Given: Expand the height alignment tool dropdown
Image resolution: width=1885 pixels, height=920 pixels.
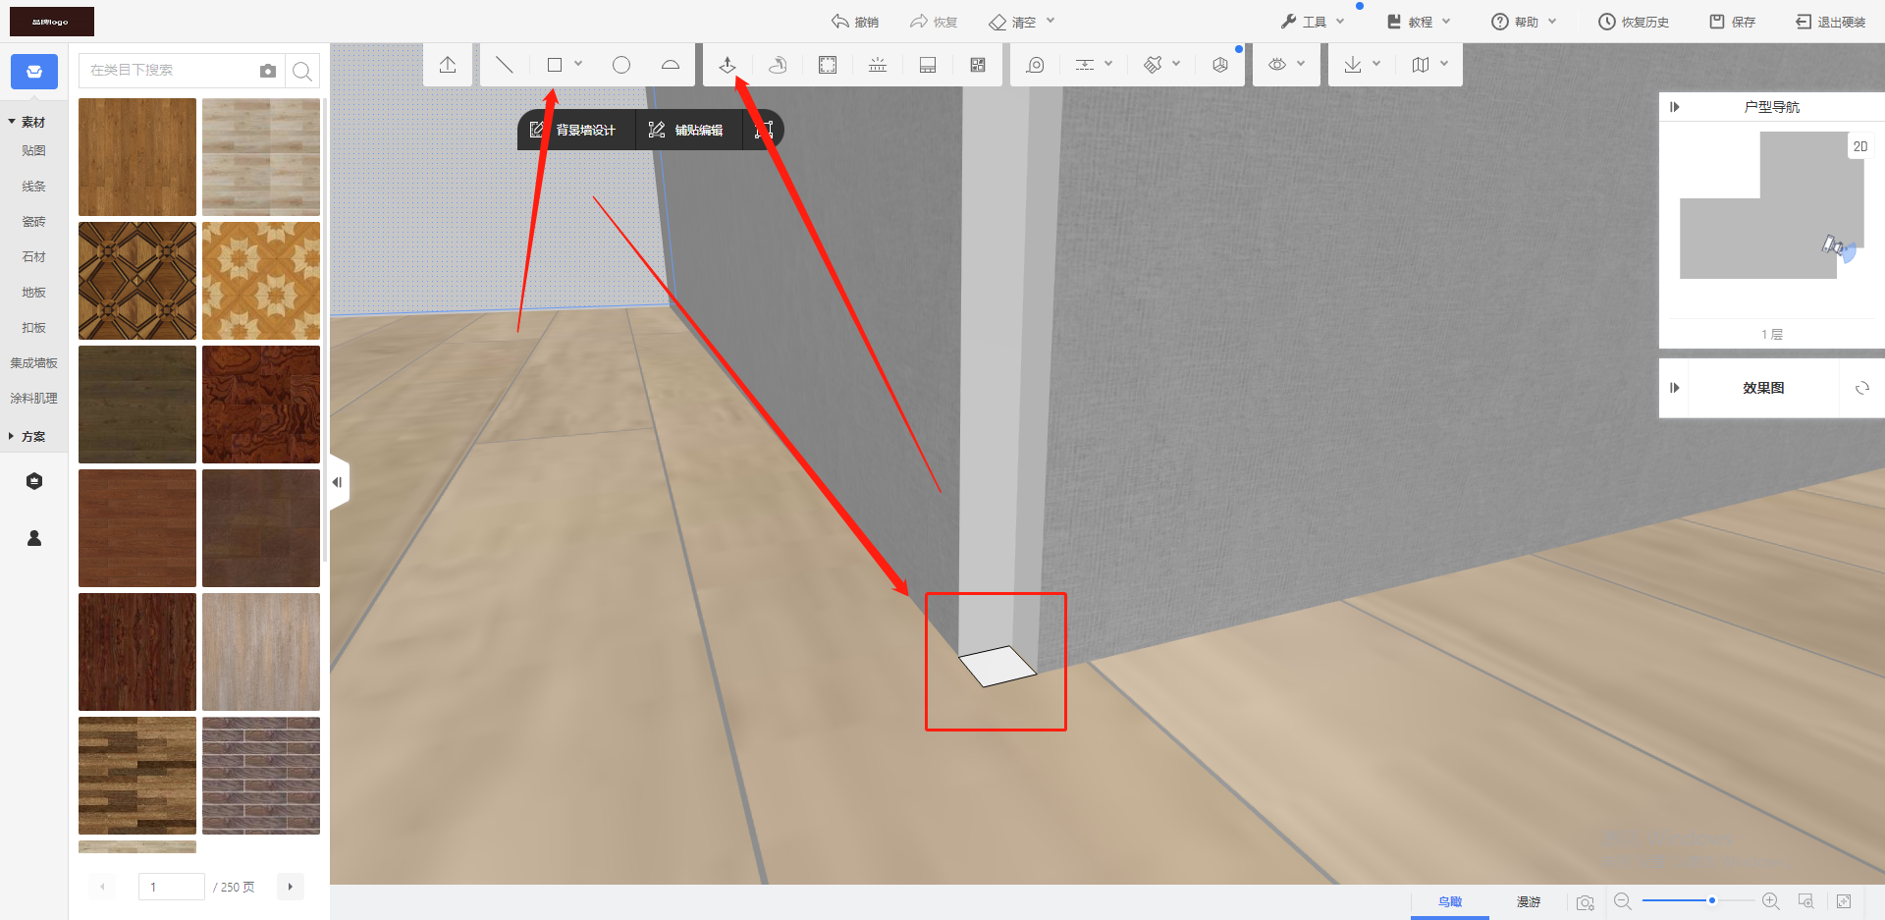Looking at the screenshot, I should [1108, 64].
